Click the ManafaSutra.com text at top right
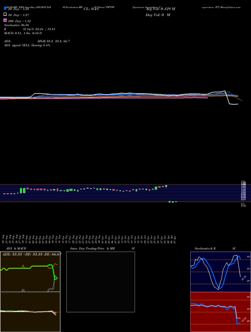 point(230,7)
